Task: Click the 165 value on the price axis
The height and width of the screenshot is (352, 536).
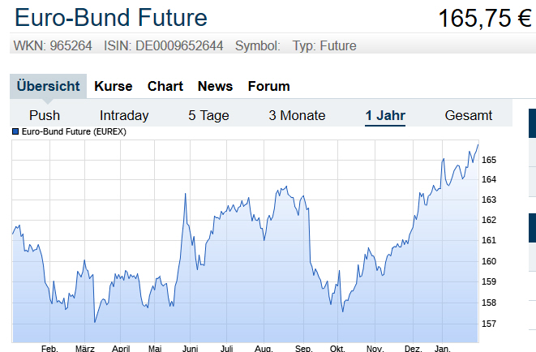Action: point(489,159)
